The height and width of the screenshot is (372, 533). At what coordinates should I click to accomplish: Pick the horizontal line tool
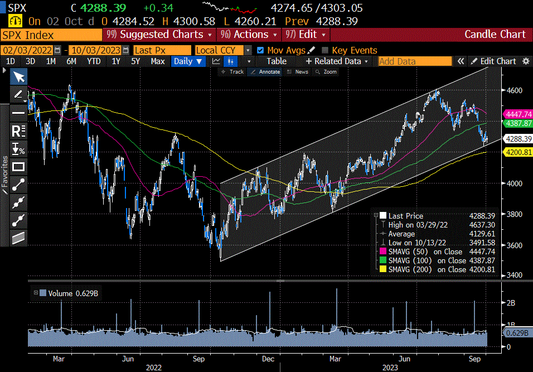19,113
